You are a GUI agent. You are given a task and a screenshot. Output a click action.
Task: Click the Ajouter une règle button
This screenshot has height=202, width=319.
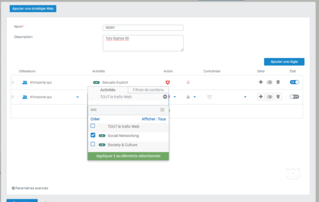[284, 62]
